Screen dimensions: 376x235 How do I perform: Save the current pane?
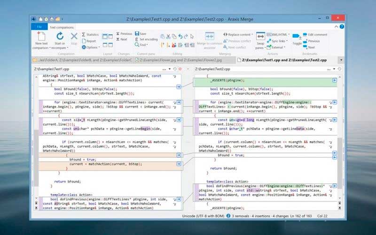click(141, 33)
